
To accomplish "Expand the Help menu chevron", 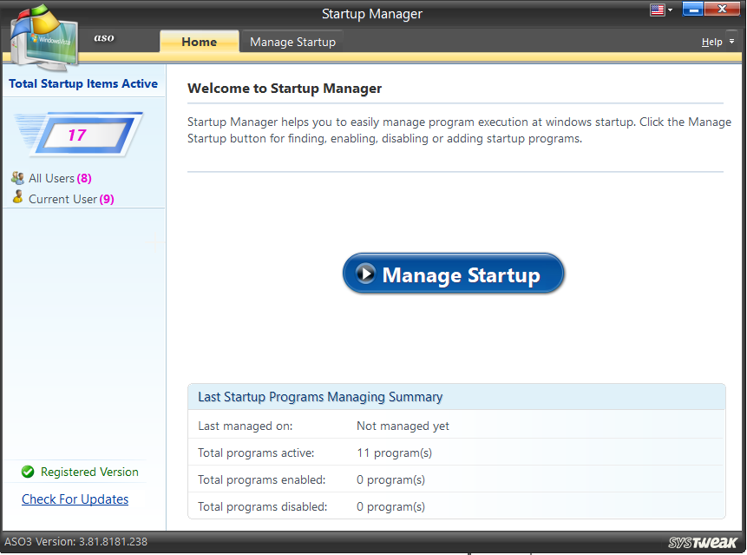I will (731, 42).
